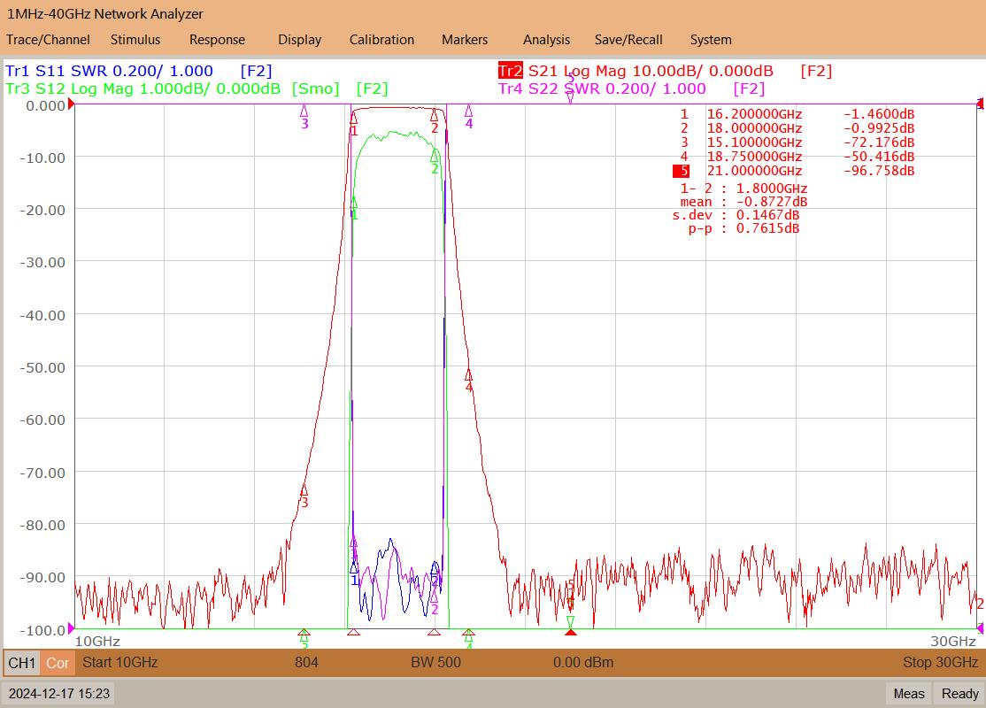Click red marker 3 triangle on S21 trace
The image size is (986, 708).
pos(304,489)
